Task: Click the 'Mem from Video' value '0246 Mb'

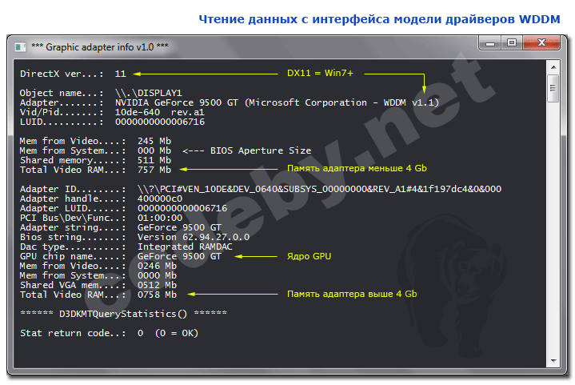Action: 157,266
